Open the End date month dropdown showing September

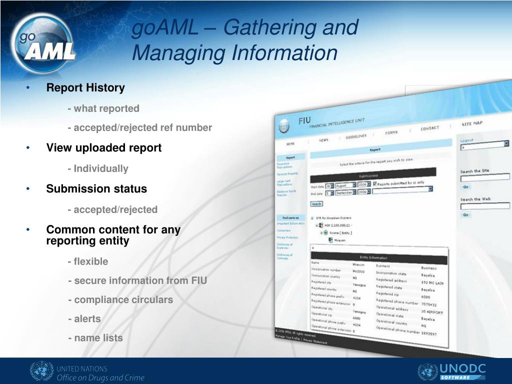click(x=345, y=192)
